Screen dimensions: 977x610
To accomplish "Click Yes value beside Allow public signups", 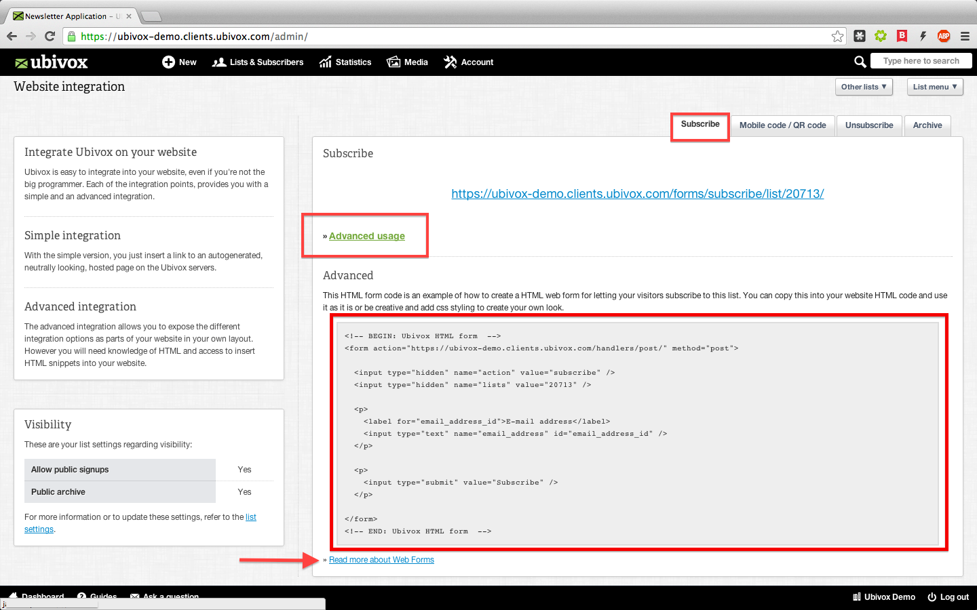I will click(x=244, y=470).
